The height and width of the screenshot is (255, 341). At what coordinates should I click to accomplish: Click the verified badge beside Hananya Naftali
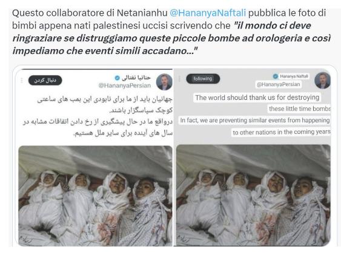[276, 76]
